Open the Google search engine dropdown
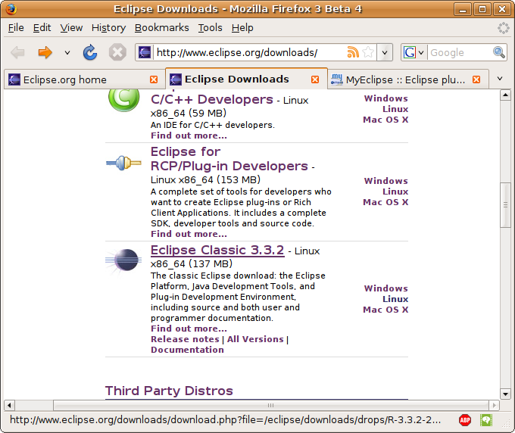515x433 pixels. 414,52
